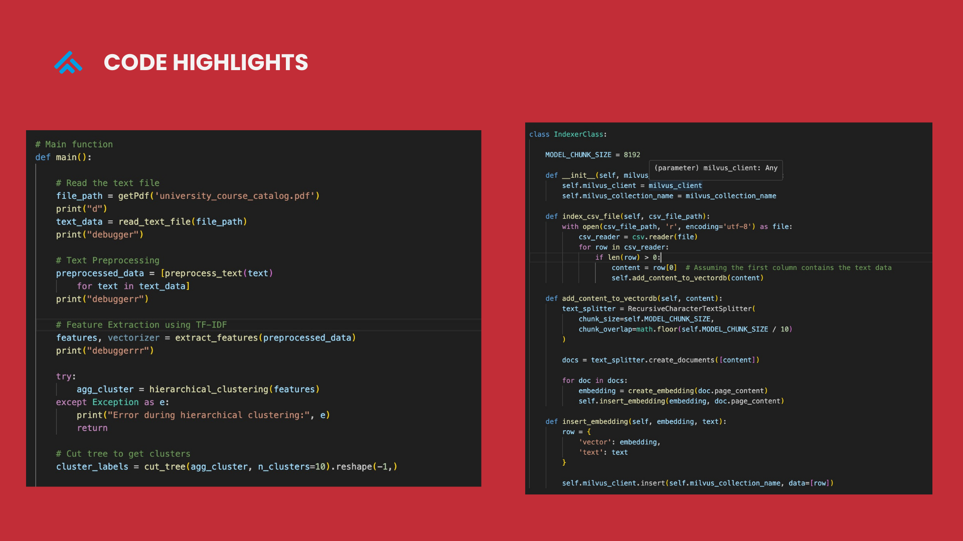Screen dimensions: 963x541
Task: Click the hierarchical_clustering(features) call
Action: click(x=234, y=389)
